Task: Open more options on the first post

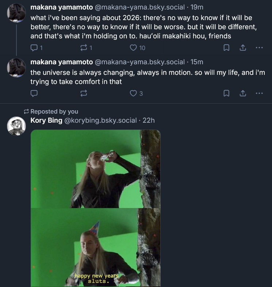Action: click(259, 48)
